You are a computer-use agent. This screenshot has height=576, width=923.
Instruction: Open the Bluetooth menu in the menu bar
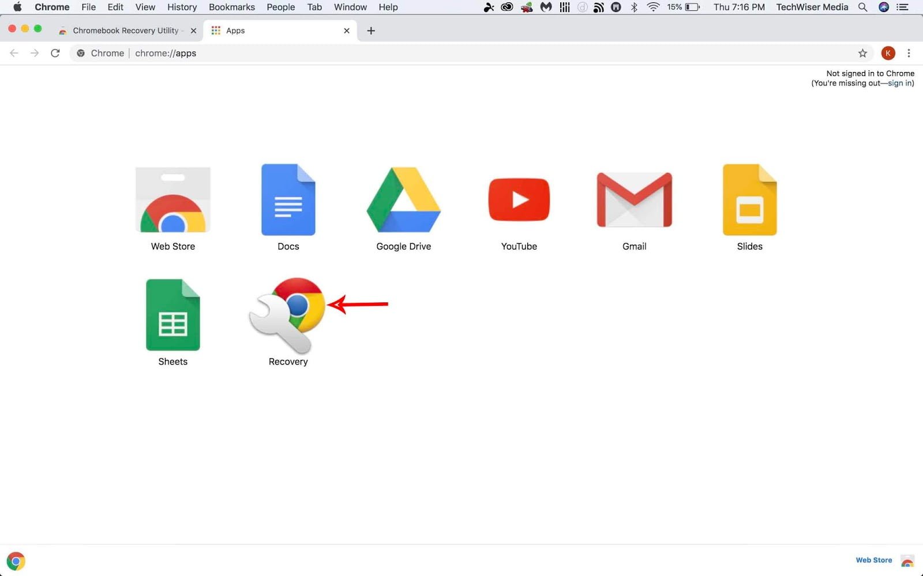[x=634, y=7]
